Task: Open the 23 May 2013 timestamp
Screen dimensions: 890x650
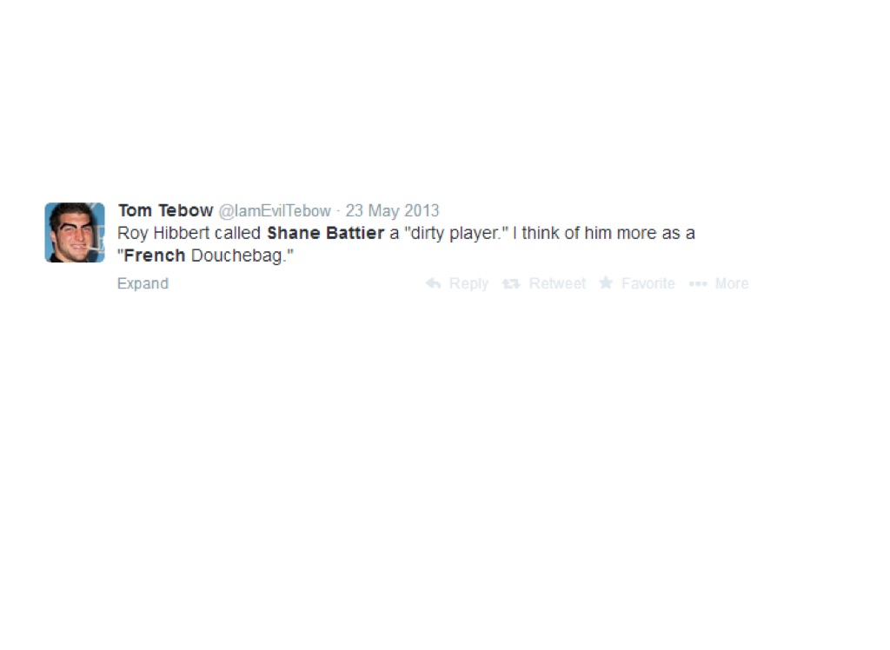Action: click(392, 210)
